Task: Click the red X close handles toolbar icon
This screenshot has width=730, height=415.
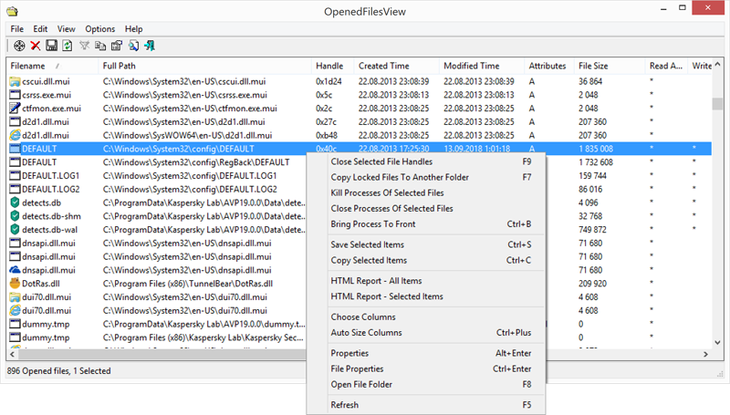Action: [x=36, y=46]
